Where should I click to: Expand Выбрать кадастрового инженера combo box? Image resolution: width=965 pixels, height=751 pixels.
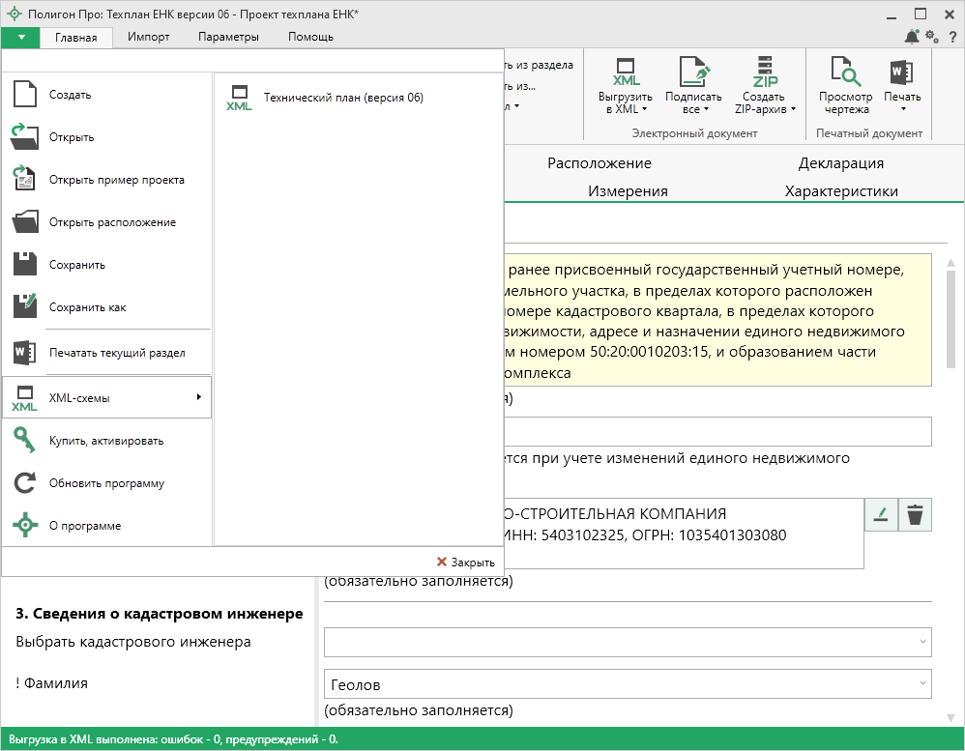628,642
